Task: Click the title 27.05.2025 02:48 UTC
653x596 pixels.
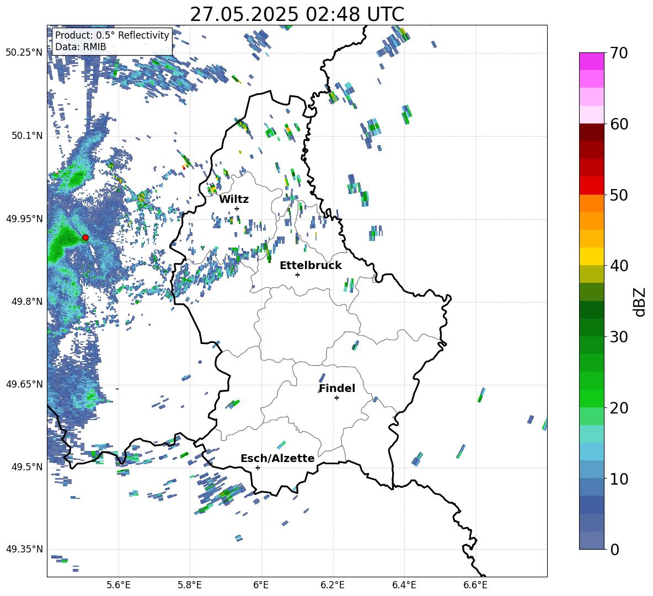Action: tap(297, 14)
